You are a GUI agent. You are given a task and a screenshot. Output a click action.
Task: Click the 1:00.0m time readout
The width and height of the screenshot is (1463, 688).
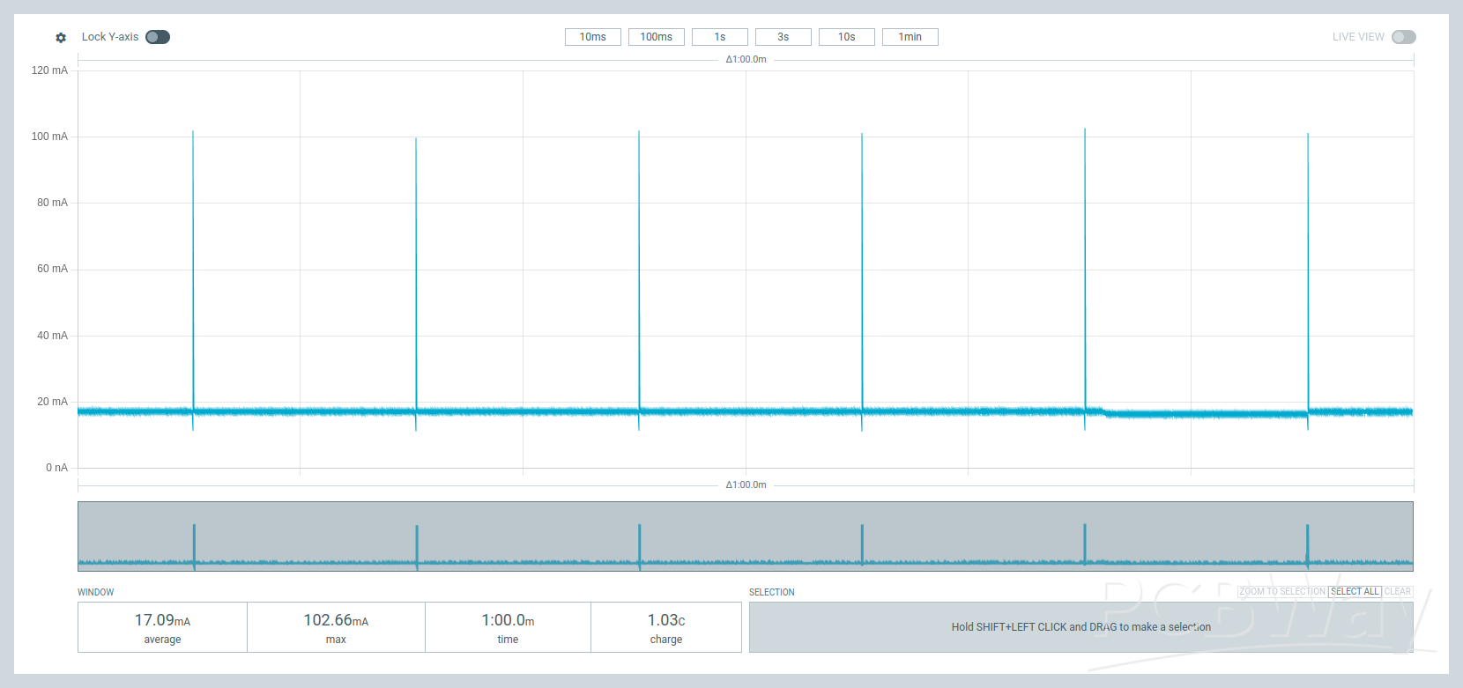tap(508, 627)
